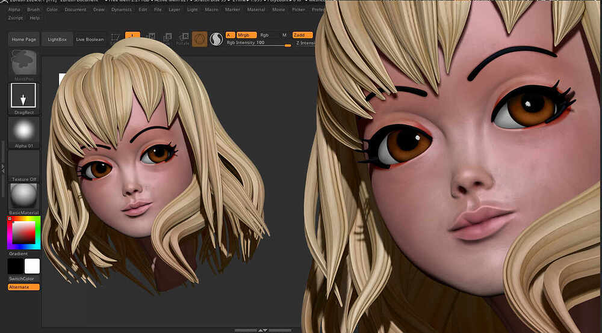This screenshot has height=333, width=602.
Task: Open the DragRect stroke selector
Action: coord(23,98)
